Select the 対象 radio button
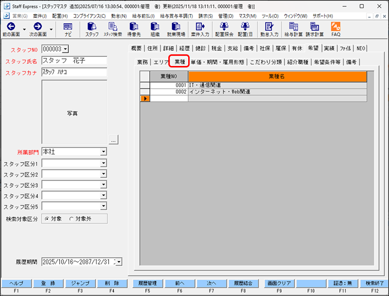 click(48, 219)
